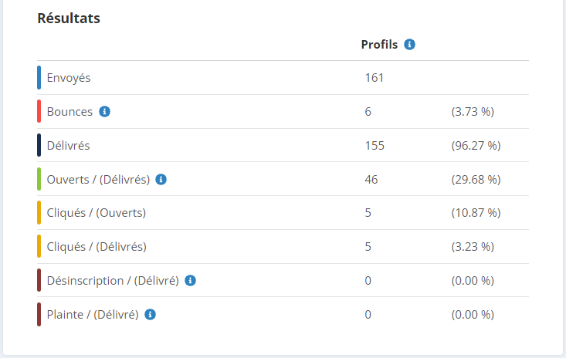Screen dimensions: 566x358
Task: Click the green Ouverts color marker
Action: (x=39, y=179)
